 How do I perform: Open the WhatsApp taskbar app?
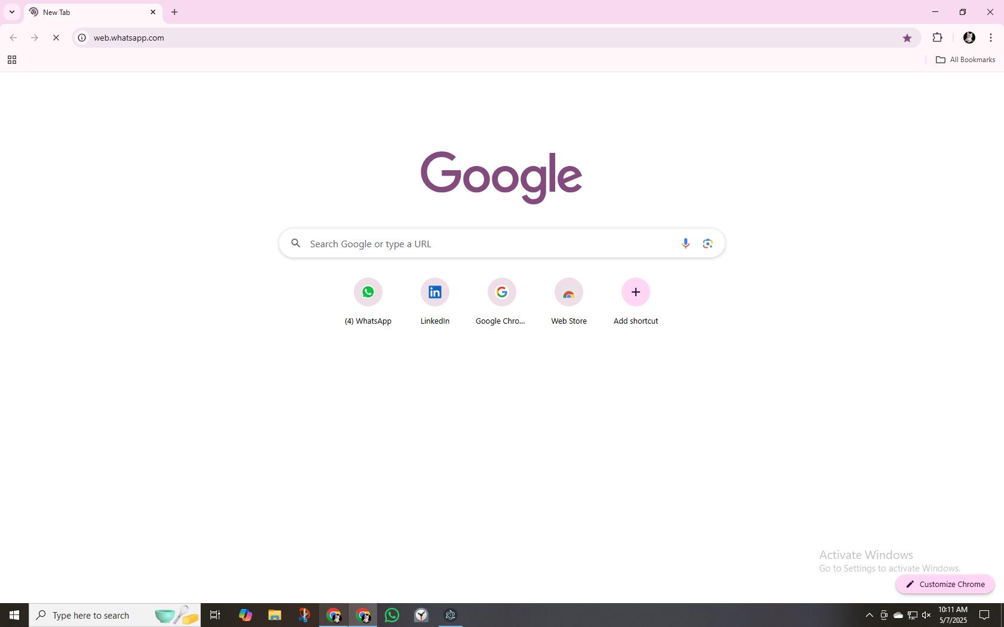point(392,615)
